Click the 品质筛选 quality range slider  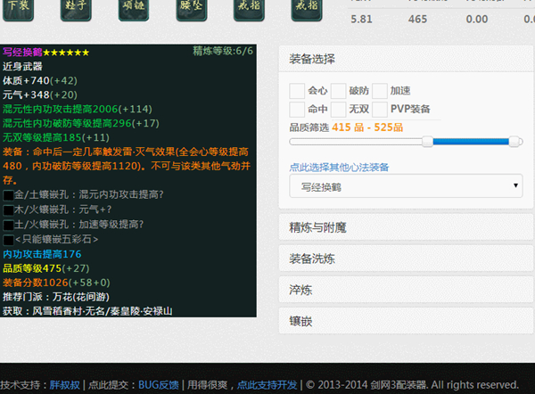[x=406, y=141]
